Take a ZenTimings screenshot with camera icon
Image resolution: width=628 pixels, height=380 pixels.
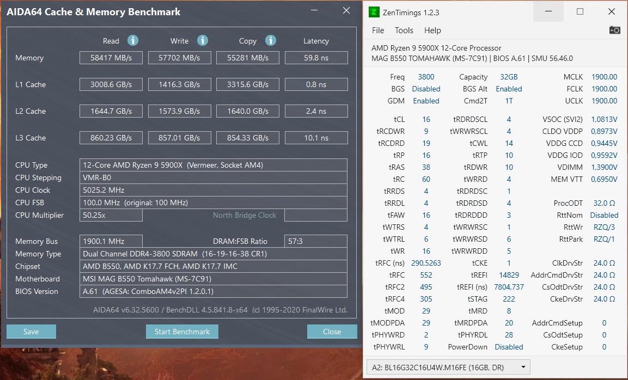coord(614,30)
